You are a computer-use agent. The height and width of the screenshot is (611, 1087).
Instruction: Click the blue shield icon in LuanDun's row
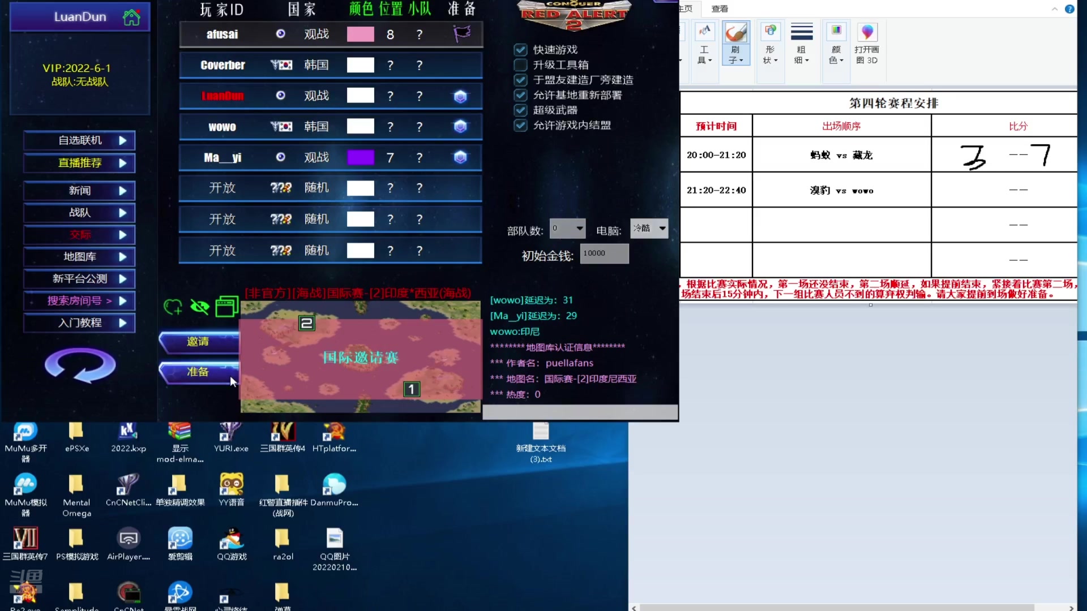pos(460,96)
